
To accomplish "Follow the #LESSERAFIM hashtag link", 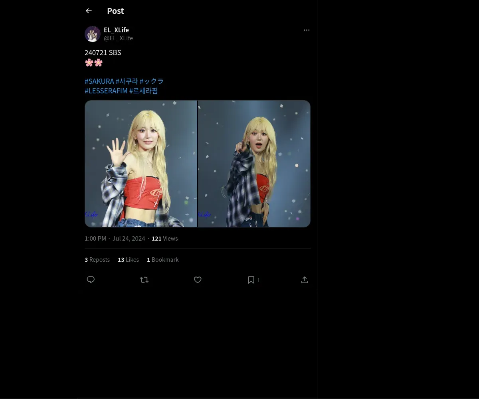I will [x=106, y=91].
